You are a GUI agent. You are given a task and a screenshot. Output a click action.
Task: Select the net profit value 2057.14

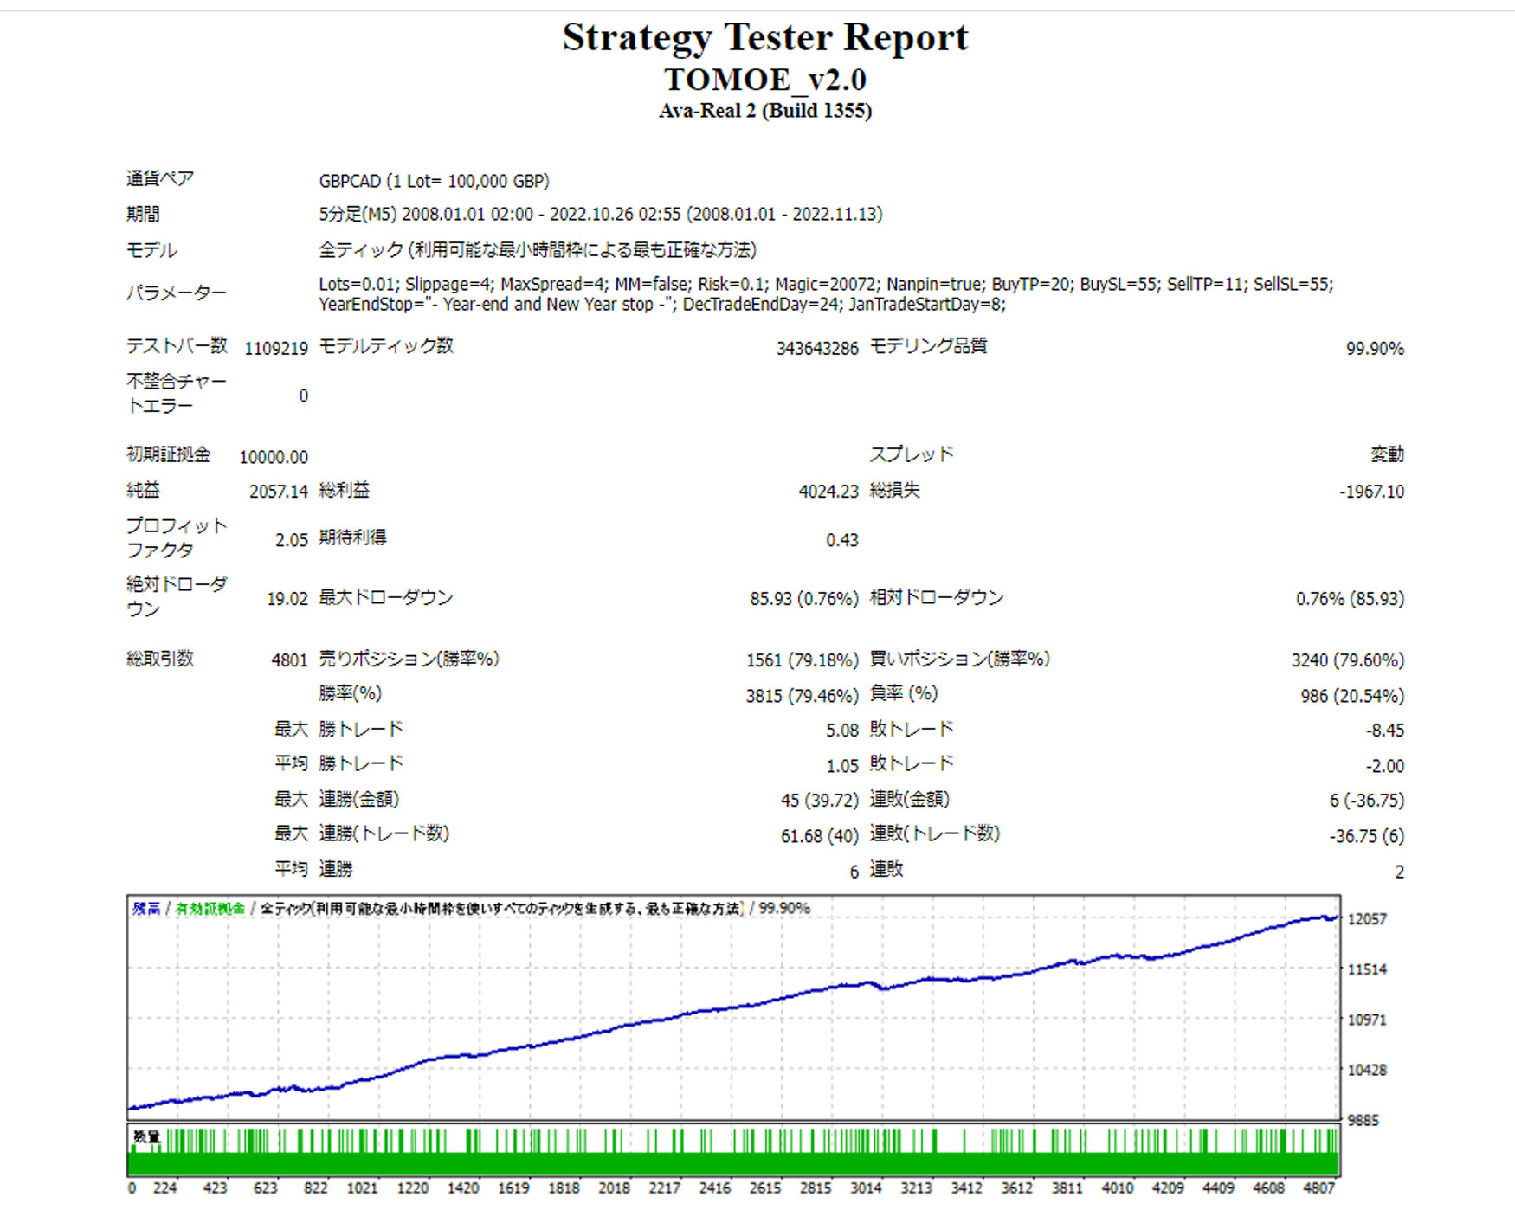coord(279,492)
